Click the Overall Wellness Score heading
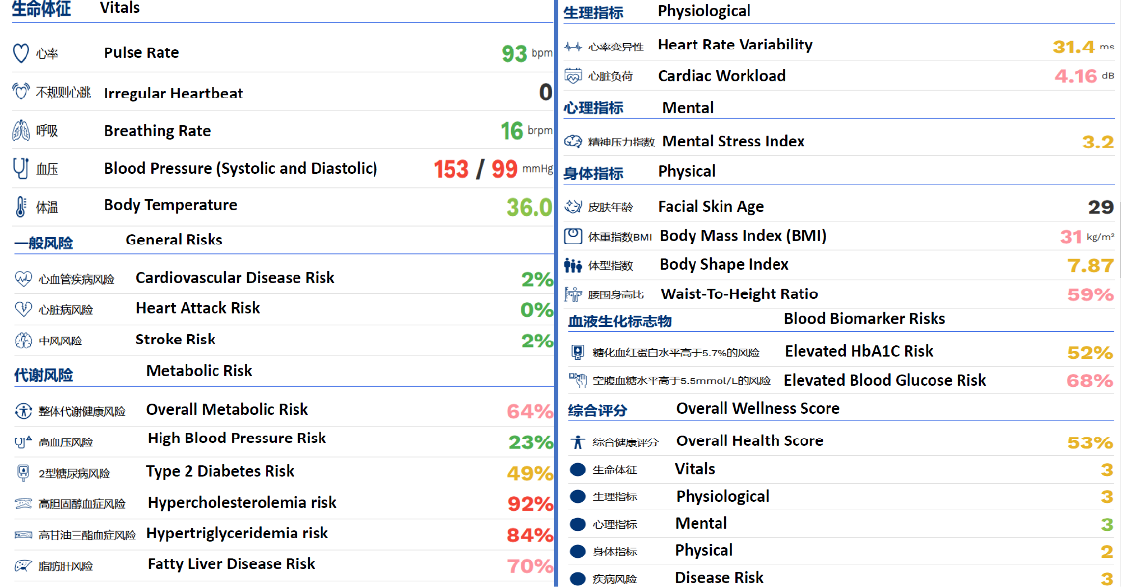This screenshot has height=587, width=1121. click(757, 409)
